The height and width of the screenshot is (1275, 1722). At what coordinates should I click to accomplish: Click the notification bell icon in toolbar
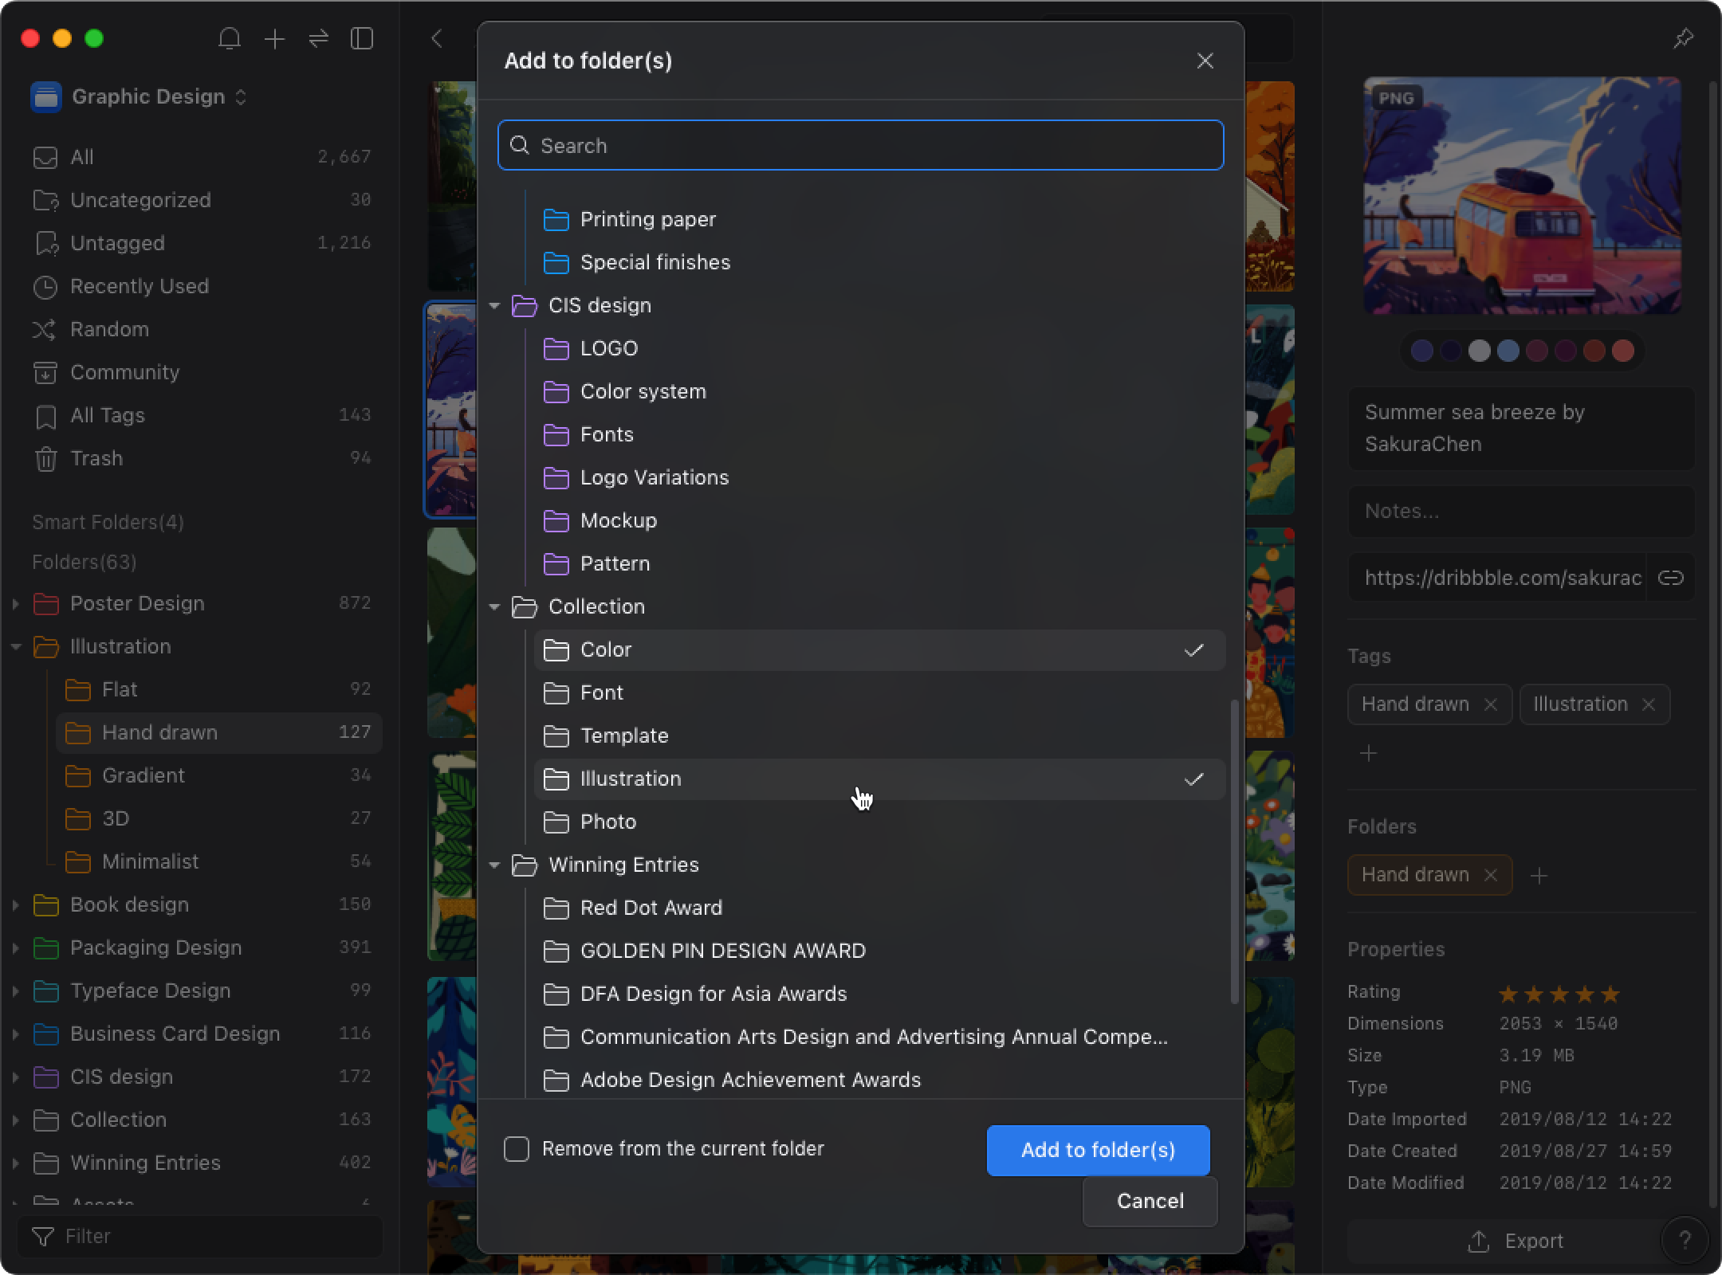pos(229,39)
